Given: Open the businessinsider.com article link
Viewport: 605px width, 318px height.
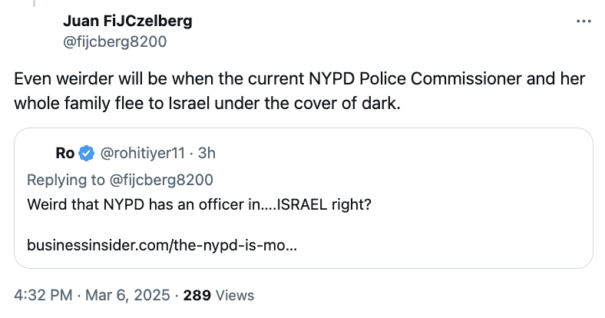Looking at the screenshot, I should (x=162, y=246).
